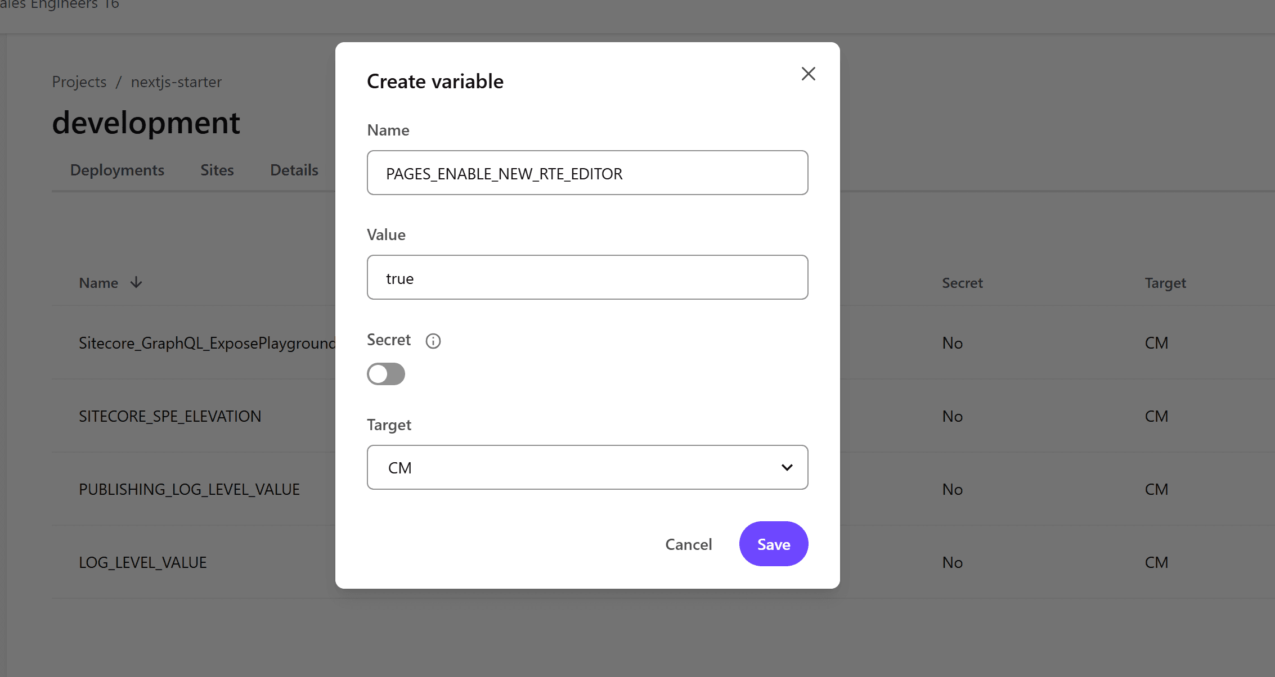Screen dimensions: 1275x677
Task: Go to the Details tab
Action: pos(294,170)
